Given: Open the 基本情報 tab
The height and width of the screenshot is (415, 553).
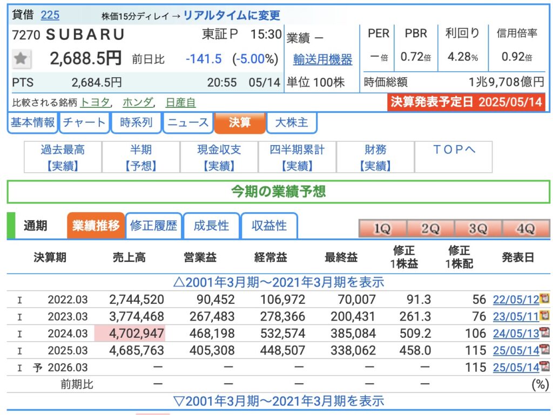Looking at the screenshot, I should click(32, 123).
